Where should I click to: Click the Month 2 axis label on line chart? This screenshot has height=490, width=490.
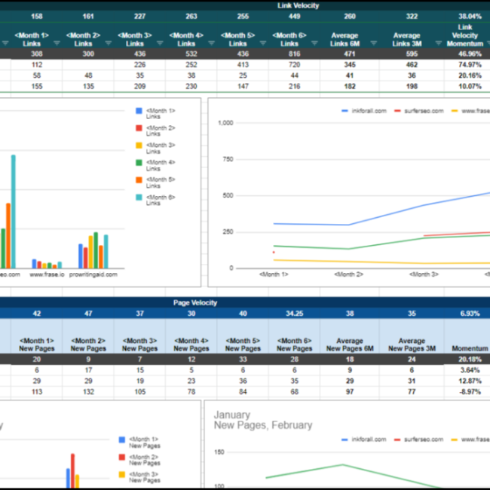coord(348,274)
